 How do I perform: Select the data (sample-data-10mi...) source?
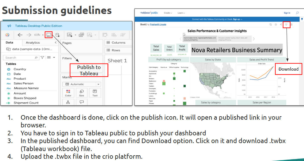(x=30, y=49)
